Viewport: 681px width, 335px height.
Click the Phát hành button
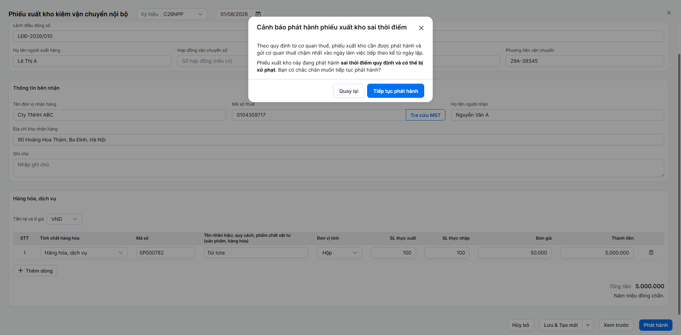coord(655,325)
